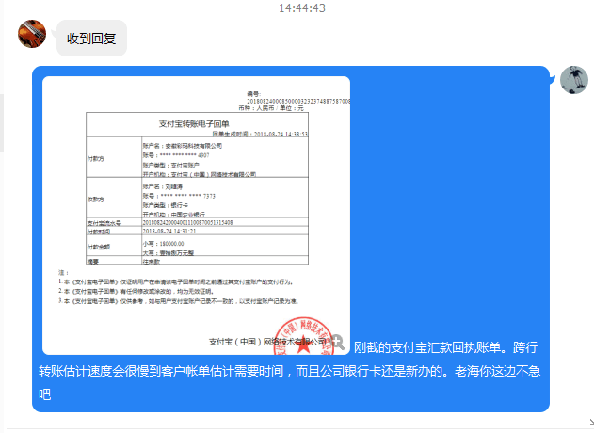This screenshot has width=594, height=433.
Task: Click the magnifier zoom icon on the receipt
Action: click(337, 342)
